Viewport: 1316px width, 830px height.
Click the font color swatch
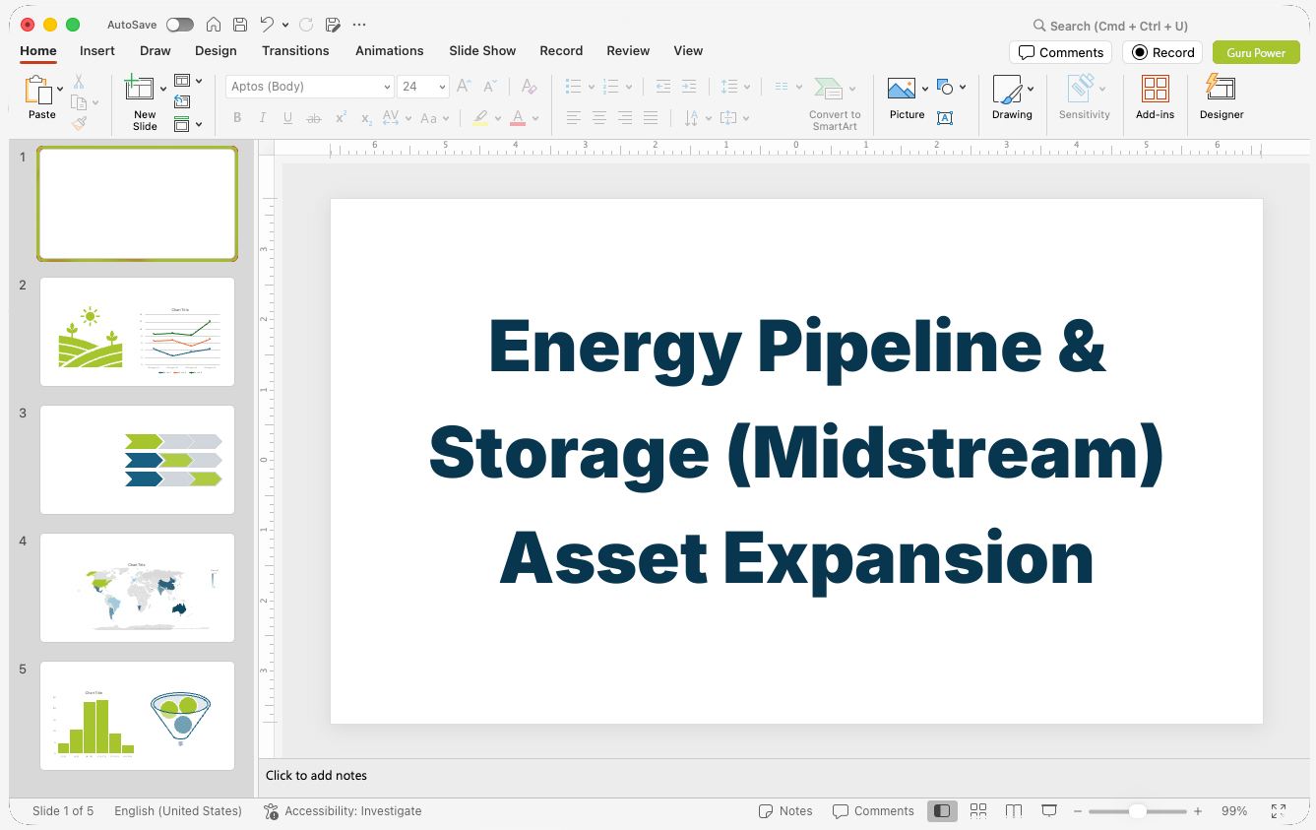tap(518, 118)
